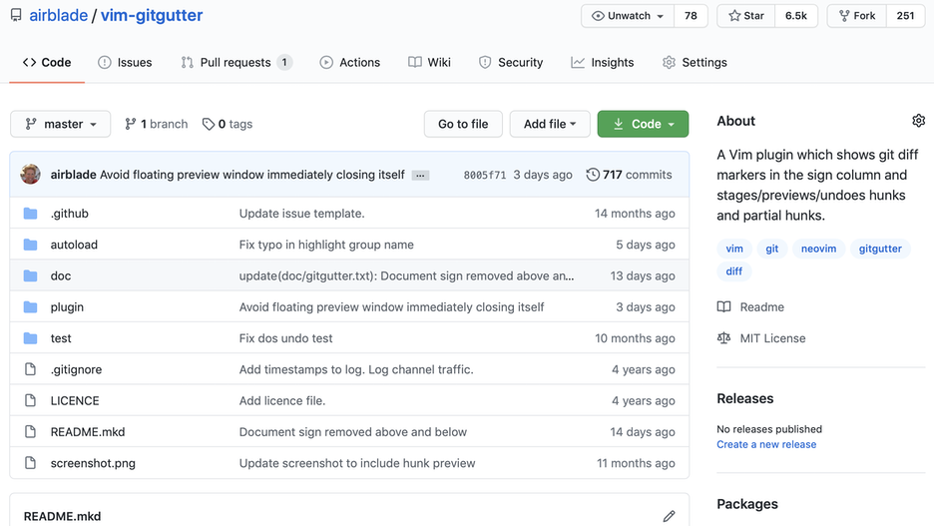This screenshot has height=526, width=934.
Task: Click the scales icon beside MIT License
Action: click(723, 338)
